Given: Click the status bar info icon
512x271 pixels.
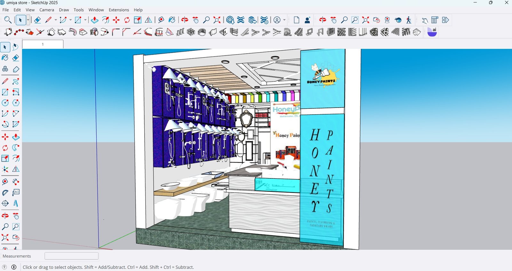Looking at the screenshot, I should [x=14, y=267].
